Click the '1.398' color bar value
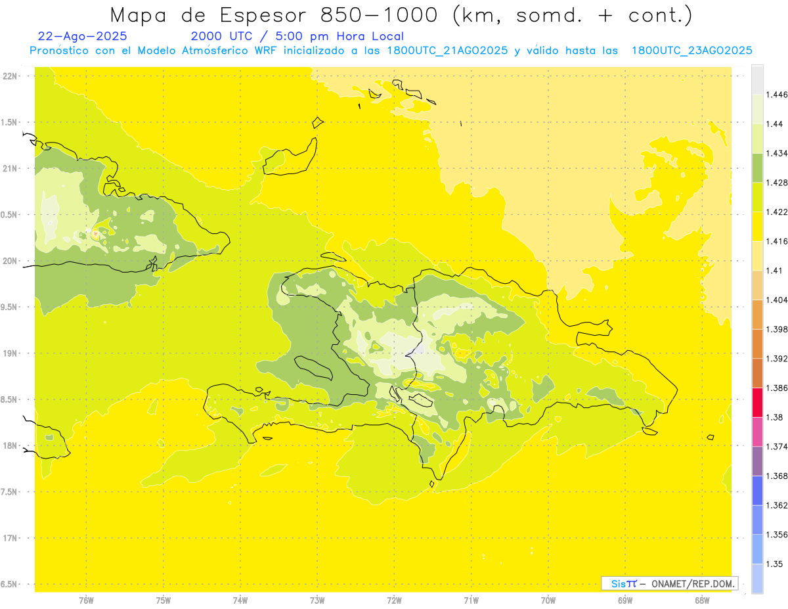 click(777, 329)
